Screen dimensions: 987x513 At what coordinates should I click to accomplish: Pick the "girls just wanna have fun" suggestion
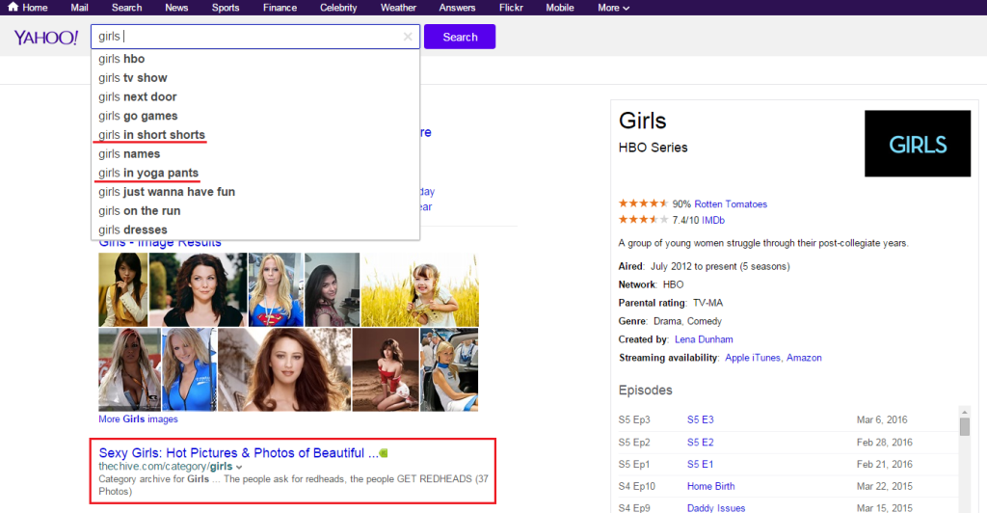point(167,192)
